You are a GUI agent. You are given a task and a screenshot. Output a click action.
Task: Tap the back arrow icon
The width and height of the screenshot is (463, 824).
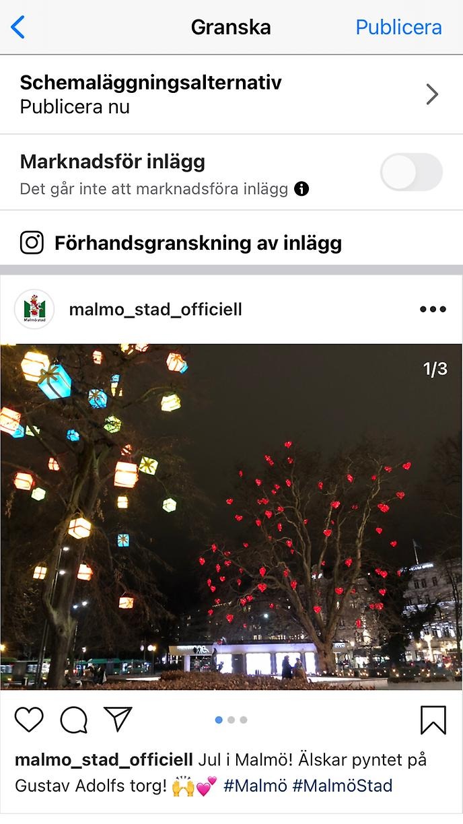tap(18, 28)
